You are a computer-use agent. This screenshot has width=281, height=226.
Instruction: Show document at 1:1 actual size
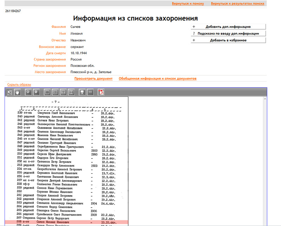point(55,92)
